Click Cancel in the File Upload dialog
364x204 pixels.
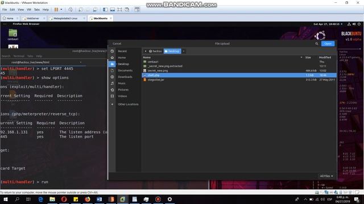coord(117,44)
